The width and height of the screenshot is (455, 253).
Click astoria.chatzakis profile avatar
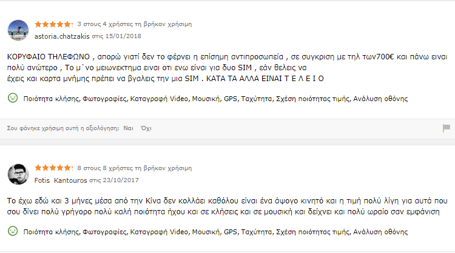tap(18, 30)
